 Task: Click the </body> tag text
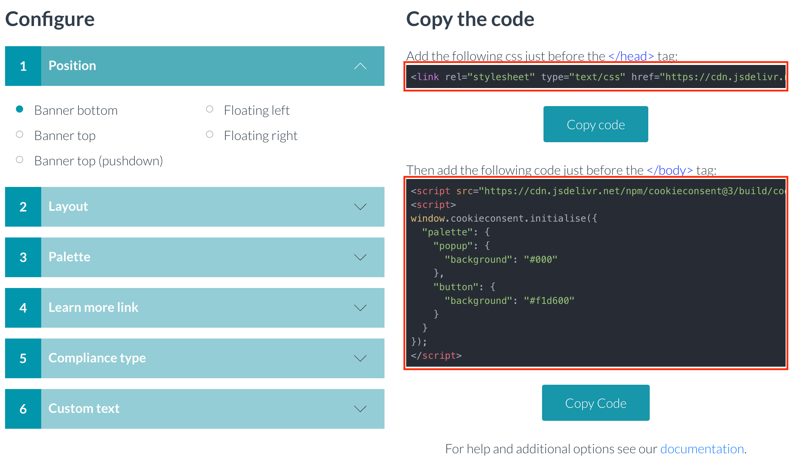(670, 170)
